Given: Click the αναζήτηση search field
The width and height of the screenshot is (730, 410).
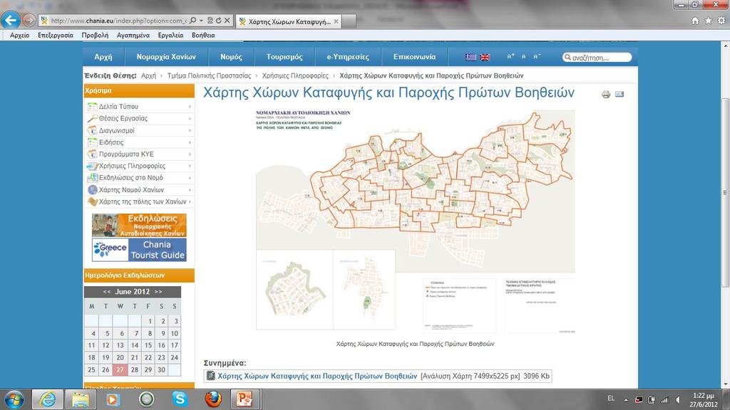Looking at the screenshot, I should pos(597,58).
